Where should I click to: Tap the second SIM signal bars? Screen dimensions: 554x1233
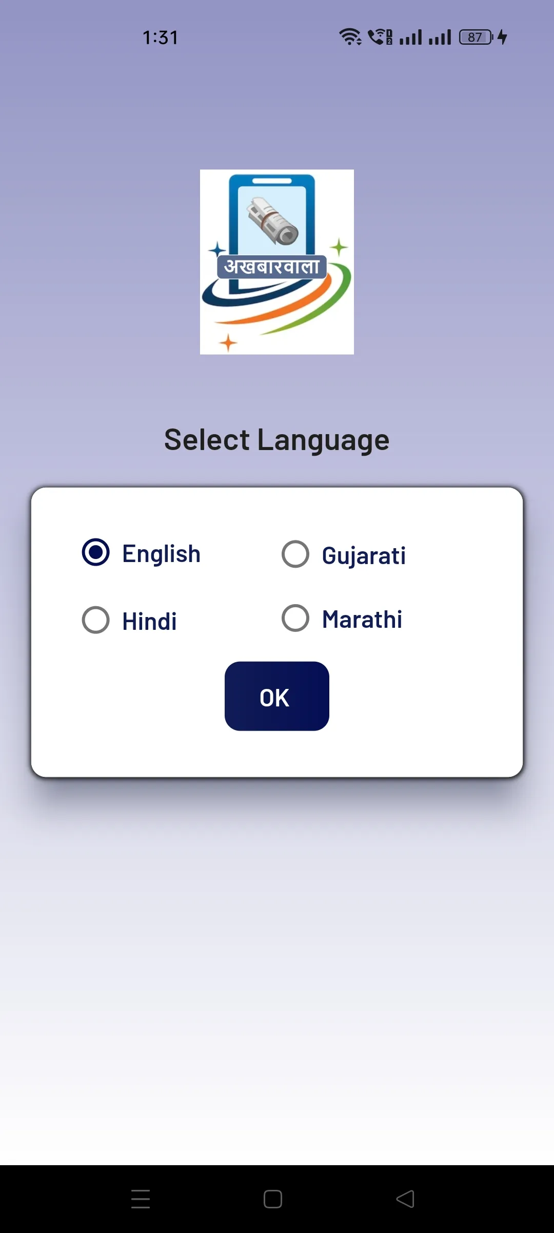[x=440, y=37]
